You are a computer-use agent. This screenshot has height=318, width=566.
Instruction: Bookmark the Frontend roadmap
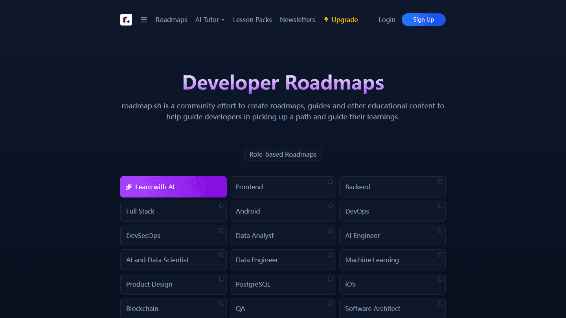pos(331,182)
